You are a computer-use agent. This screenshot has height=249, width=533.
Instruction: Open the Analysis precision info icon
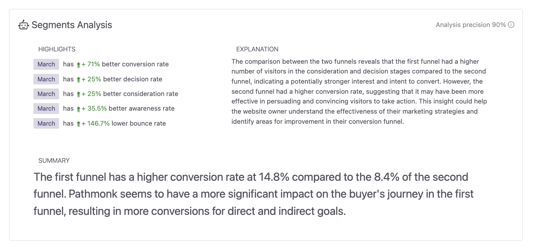(x=511, y=25)
